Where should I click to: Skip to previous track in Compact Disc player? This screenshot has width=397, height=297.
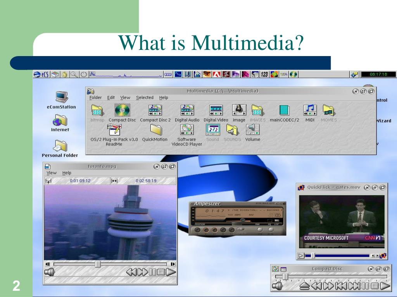click(x=342, y=286)
